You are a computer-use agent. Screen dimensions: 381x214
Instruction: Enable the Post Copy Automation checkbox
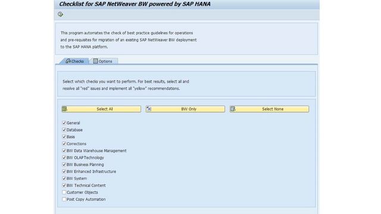[64, 199]
